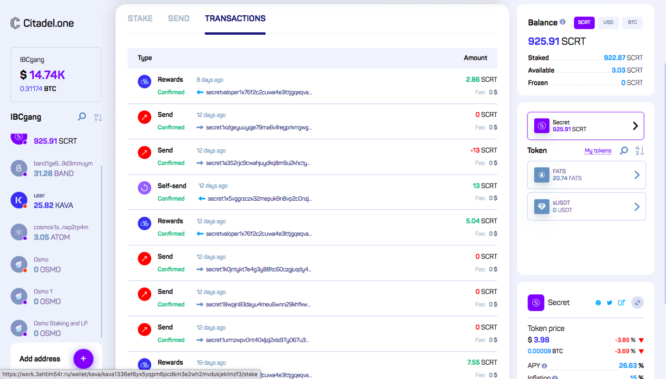
Task: Switch to the SEND tab
Action: 178,19
